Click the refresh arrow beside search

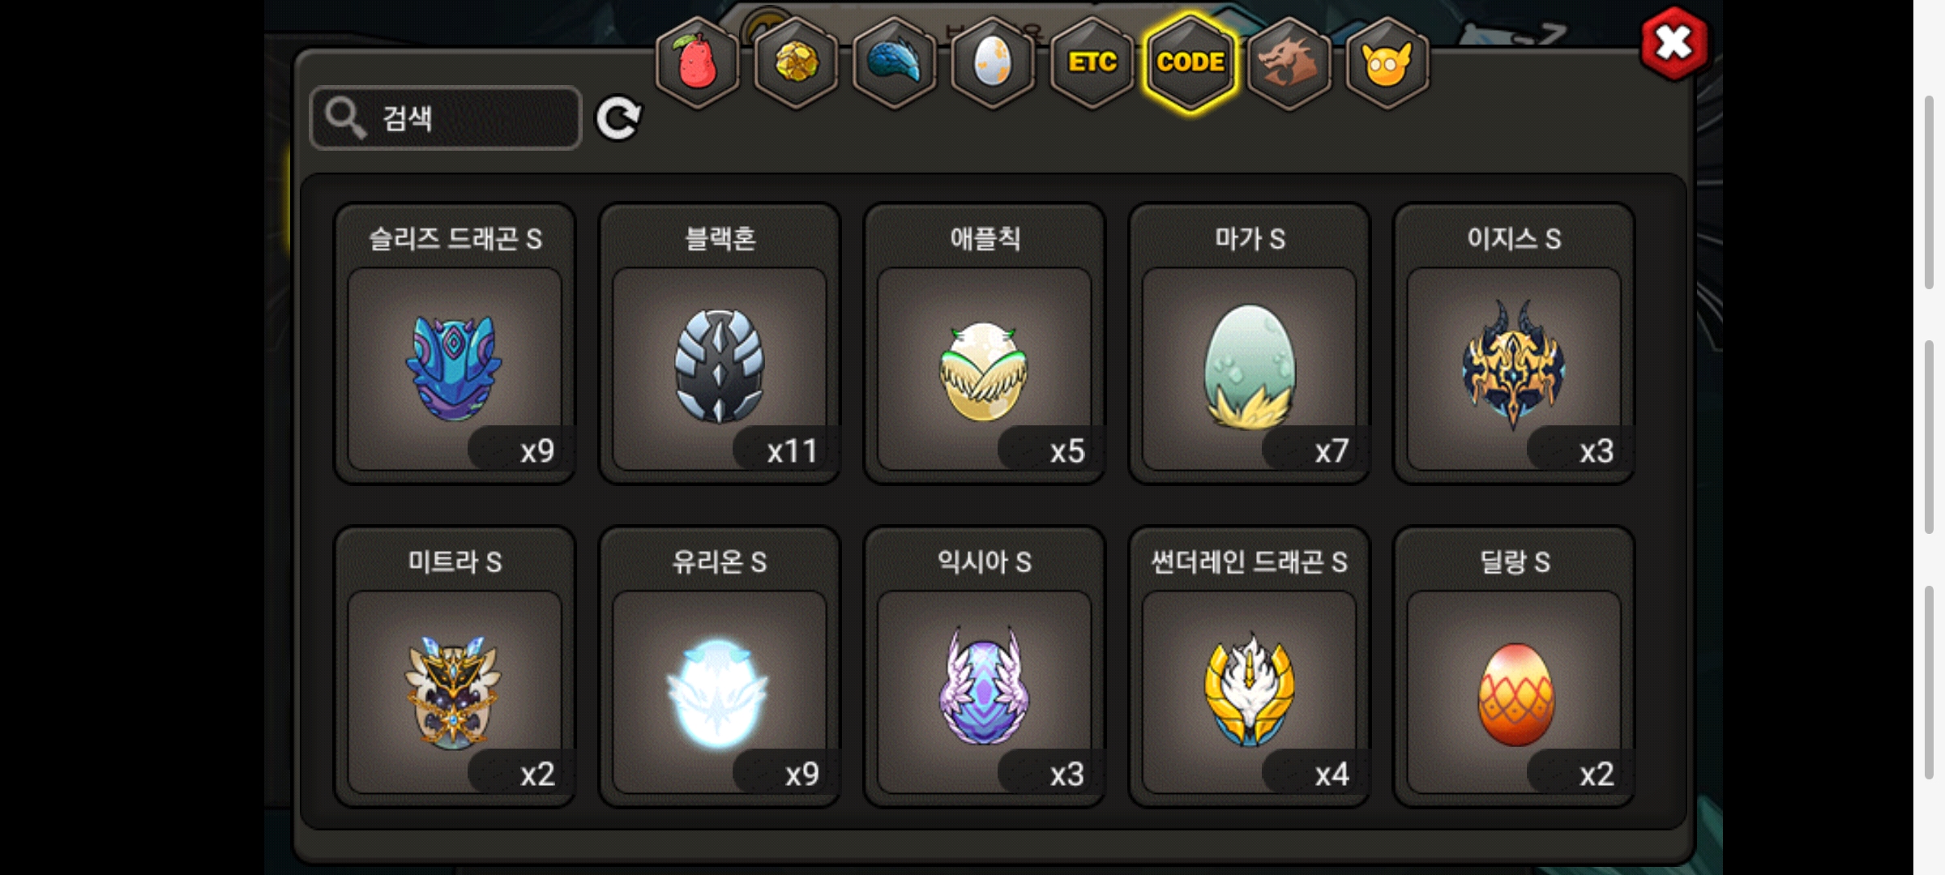[618, 119]
